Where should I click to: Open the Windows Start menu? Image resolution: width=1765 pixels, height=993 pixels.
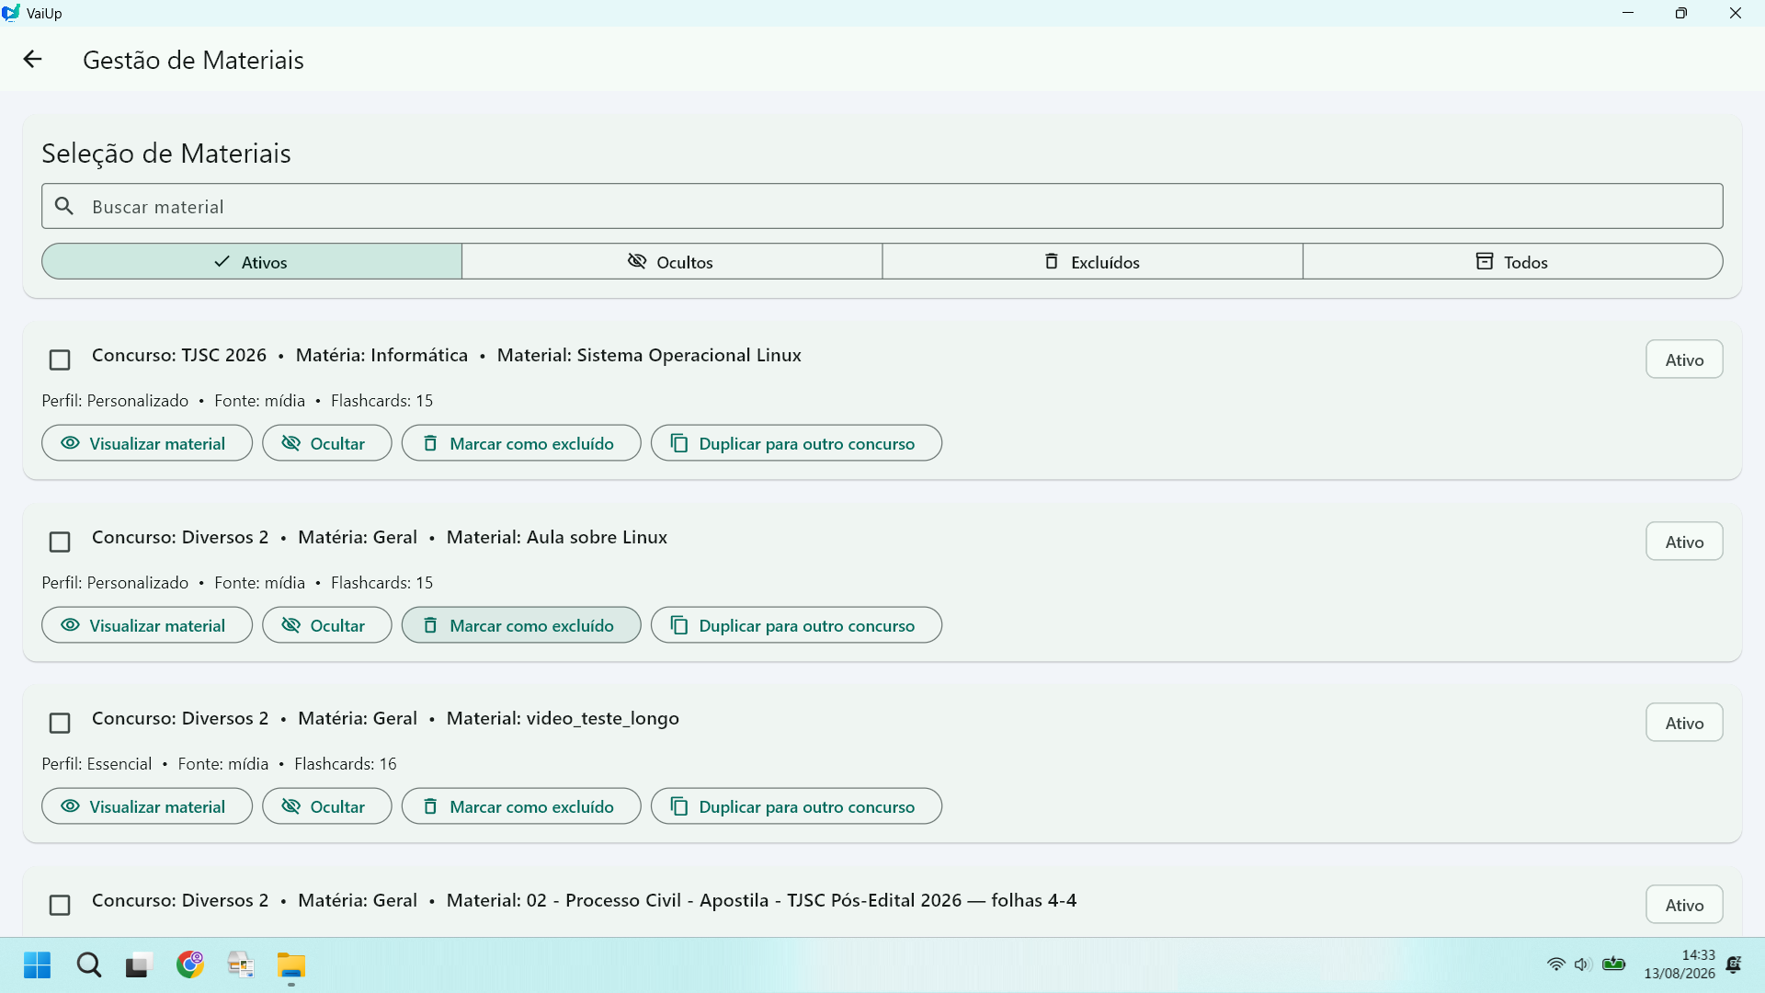[x=37, y=965]
